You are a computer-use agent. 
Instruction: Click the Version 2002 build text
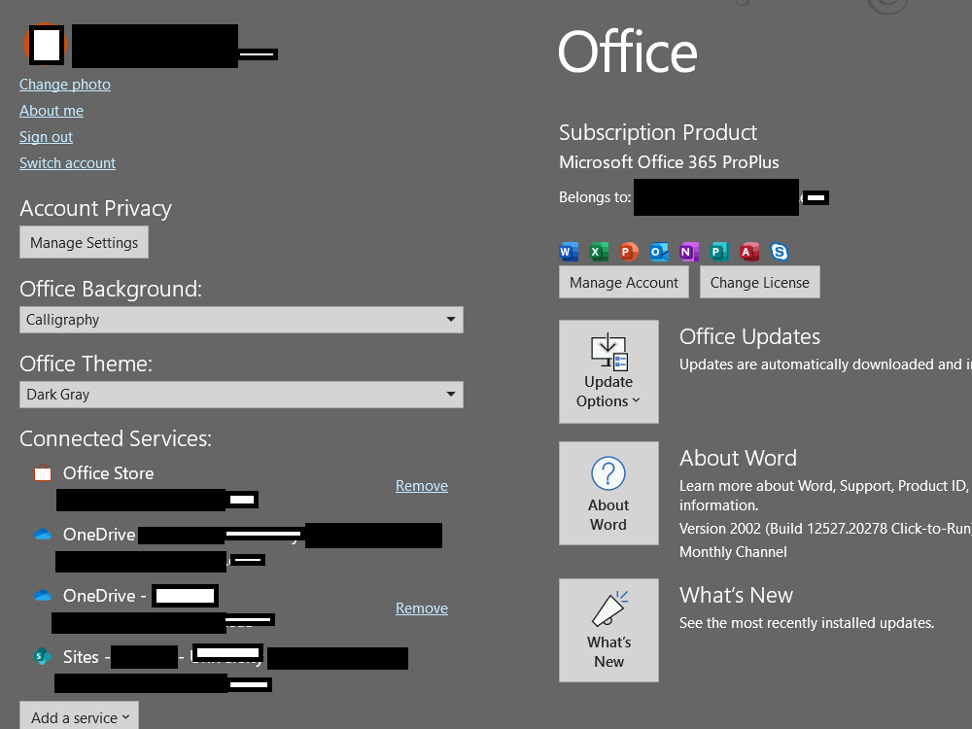[x=825, y=529]
